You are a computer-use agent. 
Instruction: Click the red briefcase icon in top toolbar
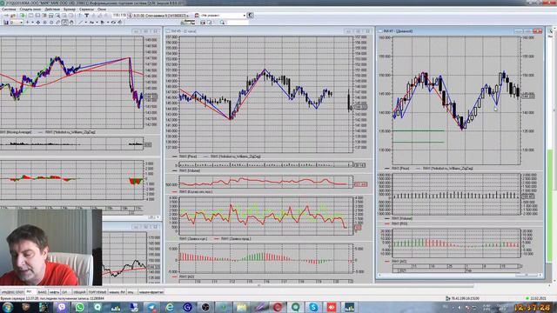click(197, 16)
